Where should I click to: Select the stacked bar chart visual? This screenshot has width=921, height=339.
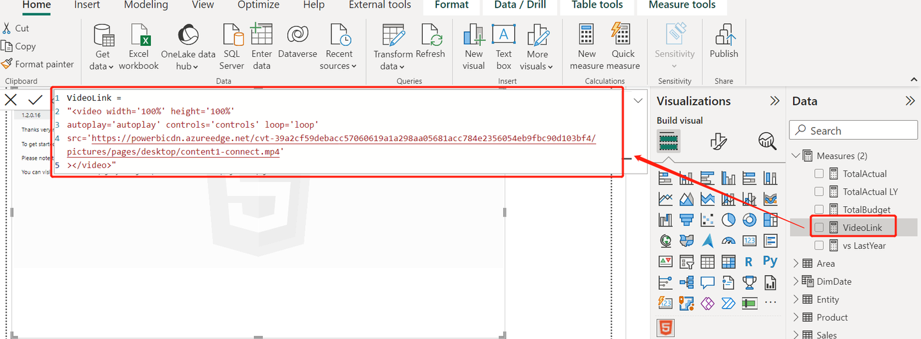tap(665, 178)
